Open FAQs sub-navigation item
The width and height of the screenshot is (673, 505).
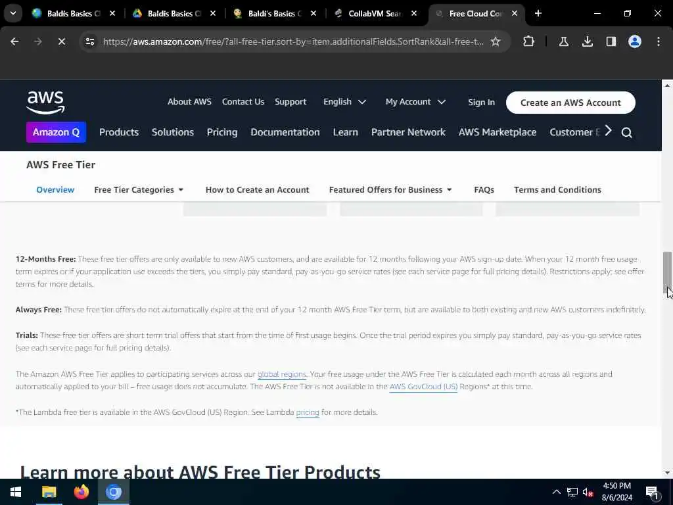click(x=484, y=190)
